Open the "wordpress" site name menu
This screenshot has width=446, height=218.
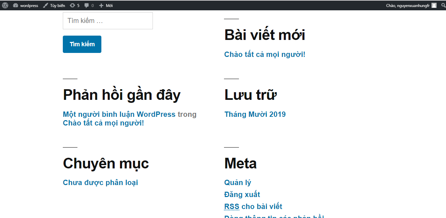(29, 6)
